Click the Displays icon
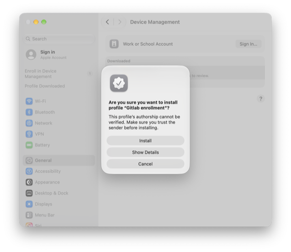The width and height of the screenshot is (291, 252). [x=29, y=204]
